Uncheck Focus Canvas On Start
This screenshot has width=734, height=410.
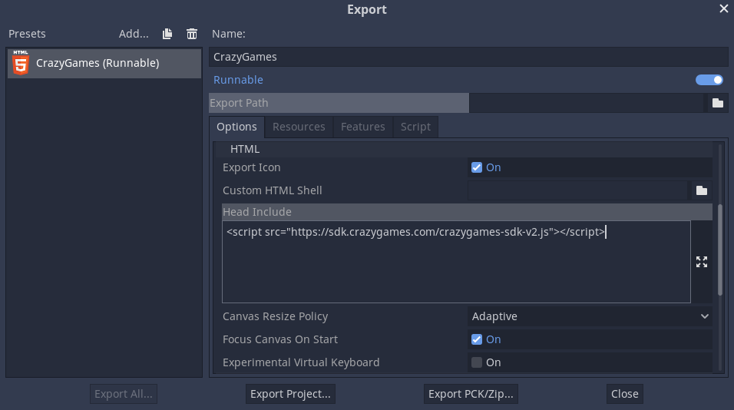coord(477,339)
